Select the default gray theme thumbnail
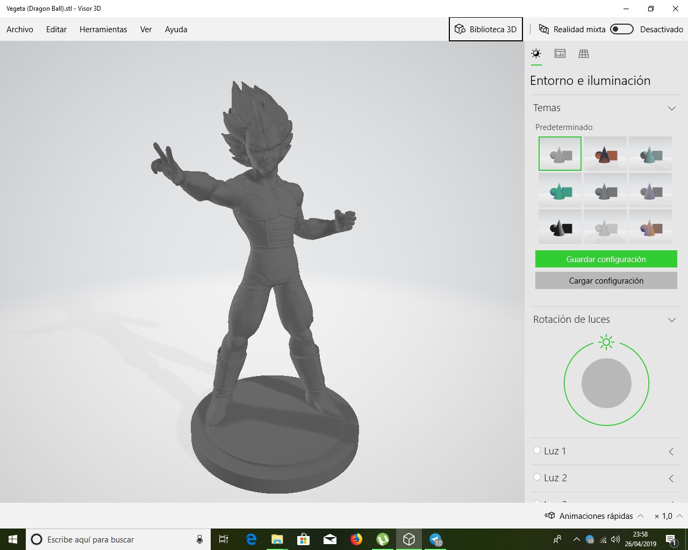 click(x=560, y=154)
